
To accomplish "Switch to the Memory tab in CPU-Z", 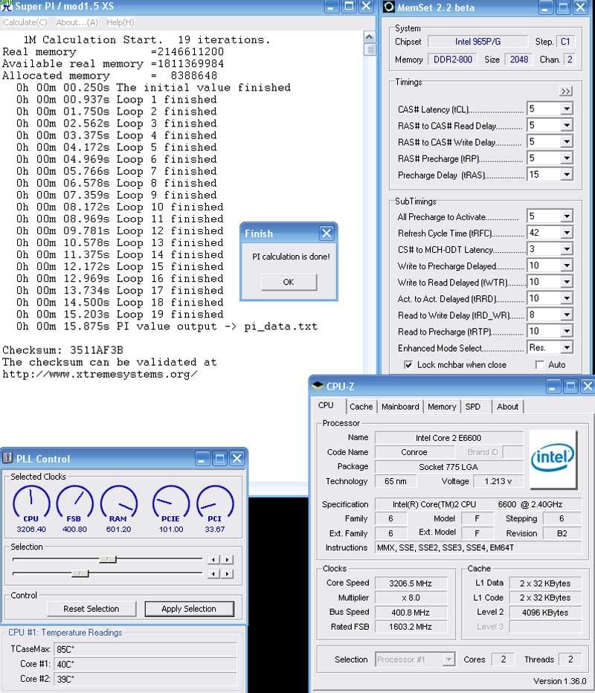I will (442, 407).
